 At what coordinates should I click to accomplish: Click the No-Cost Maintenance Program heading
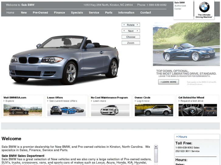[x=109, y=97]
